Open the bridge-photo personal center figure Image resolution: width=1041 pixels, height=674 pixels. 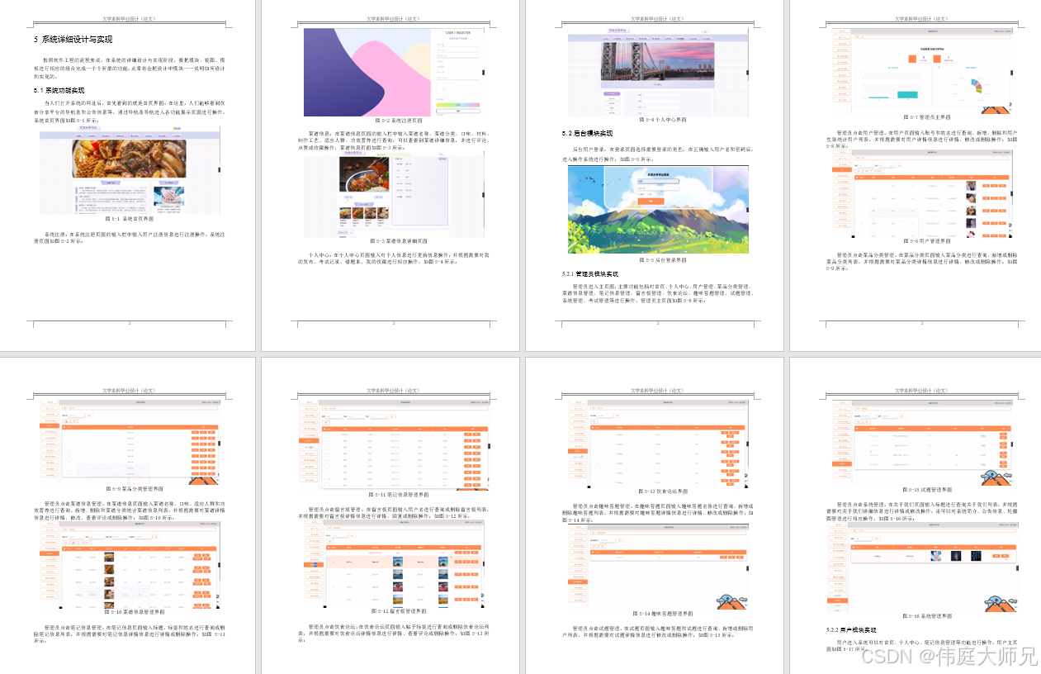click(657, 72)
